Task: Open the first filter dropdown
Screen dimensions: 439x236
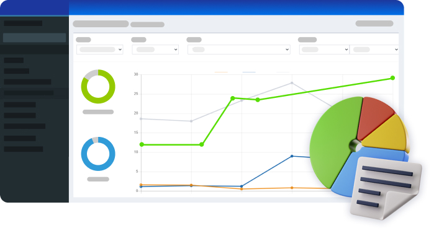Action: pos(100,50)
